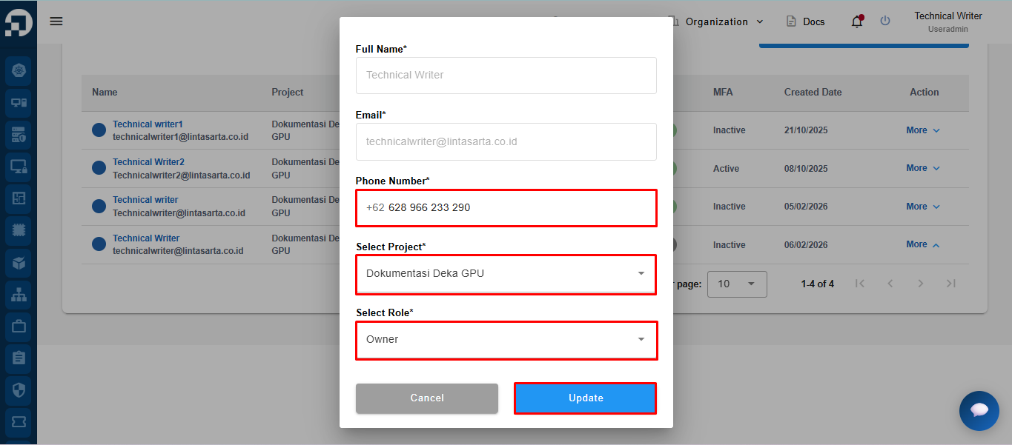Open the network hierarchy sidebar icon
Screen dimensions: 1012x445
(x=19, y=294)
